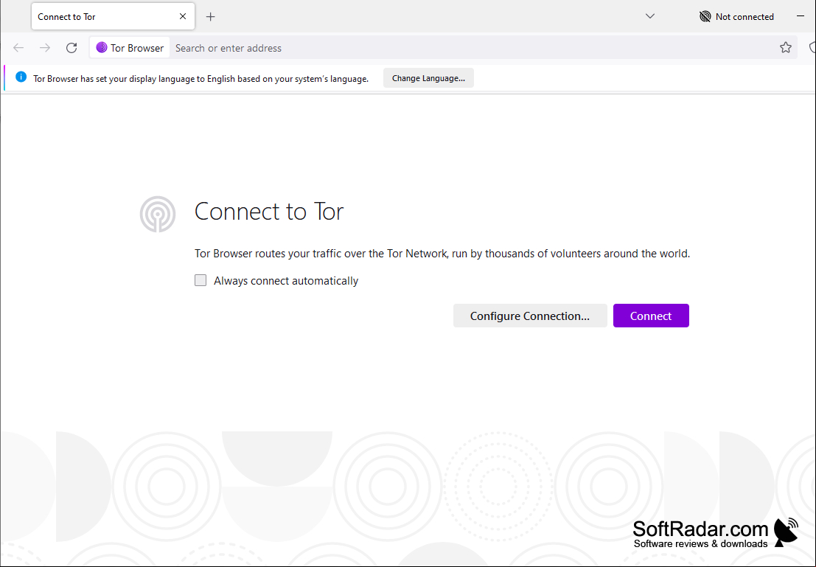Viewport: 816px width, 567px height.
Task: Click the purple Tor Browser identity icon
Action: tap(102, 47)
